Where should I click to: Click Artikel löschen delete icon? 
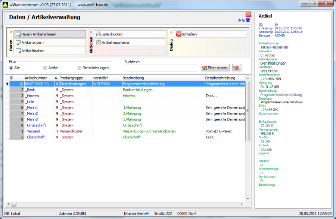pyautogui.click(x=18, y=51)
